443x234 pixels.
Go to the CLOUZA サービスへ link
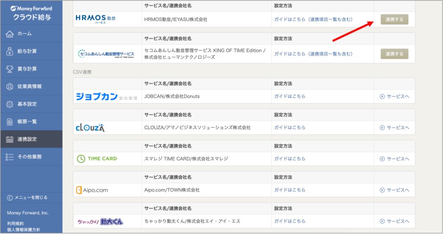tap(394, 128)
